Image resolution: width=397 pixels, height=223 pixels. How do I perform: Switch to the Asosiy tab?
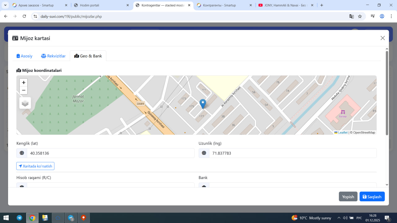(x=25, y=56)
